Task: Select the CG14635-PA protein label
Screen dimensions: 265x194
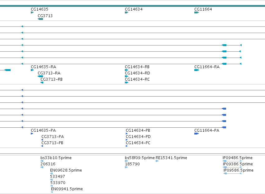Action: coord(43,130)
